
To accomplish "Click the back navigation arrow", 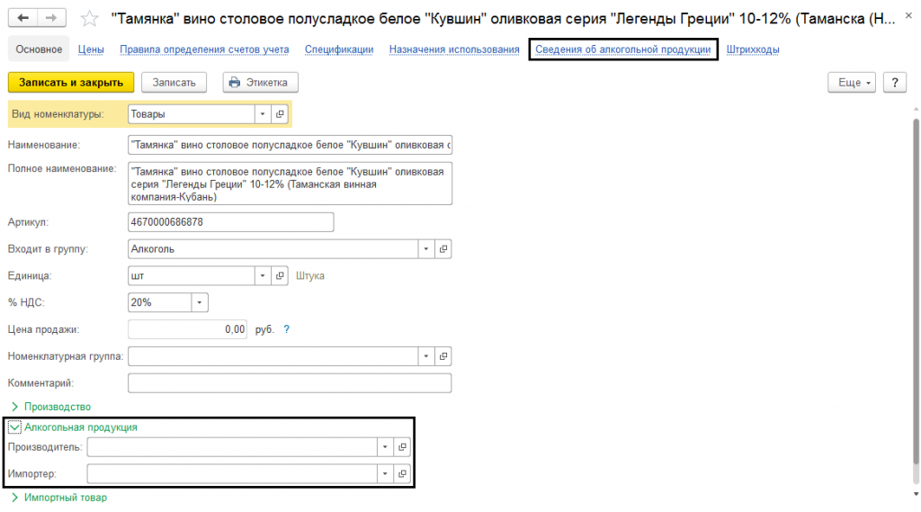I will (x=23, y=18).
